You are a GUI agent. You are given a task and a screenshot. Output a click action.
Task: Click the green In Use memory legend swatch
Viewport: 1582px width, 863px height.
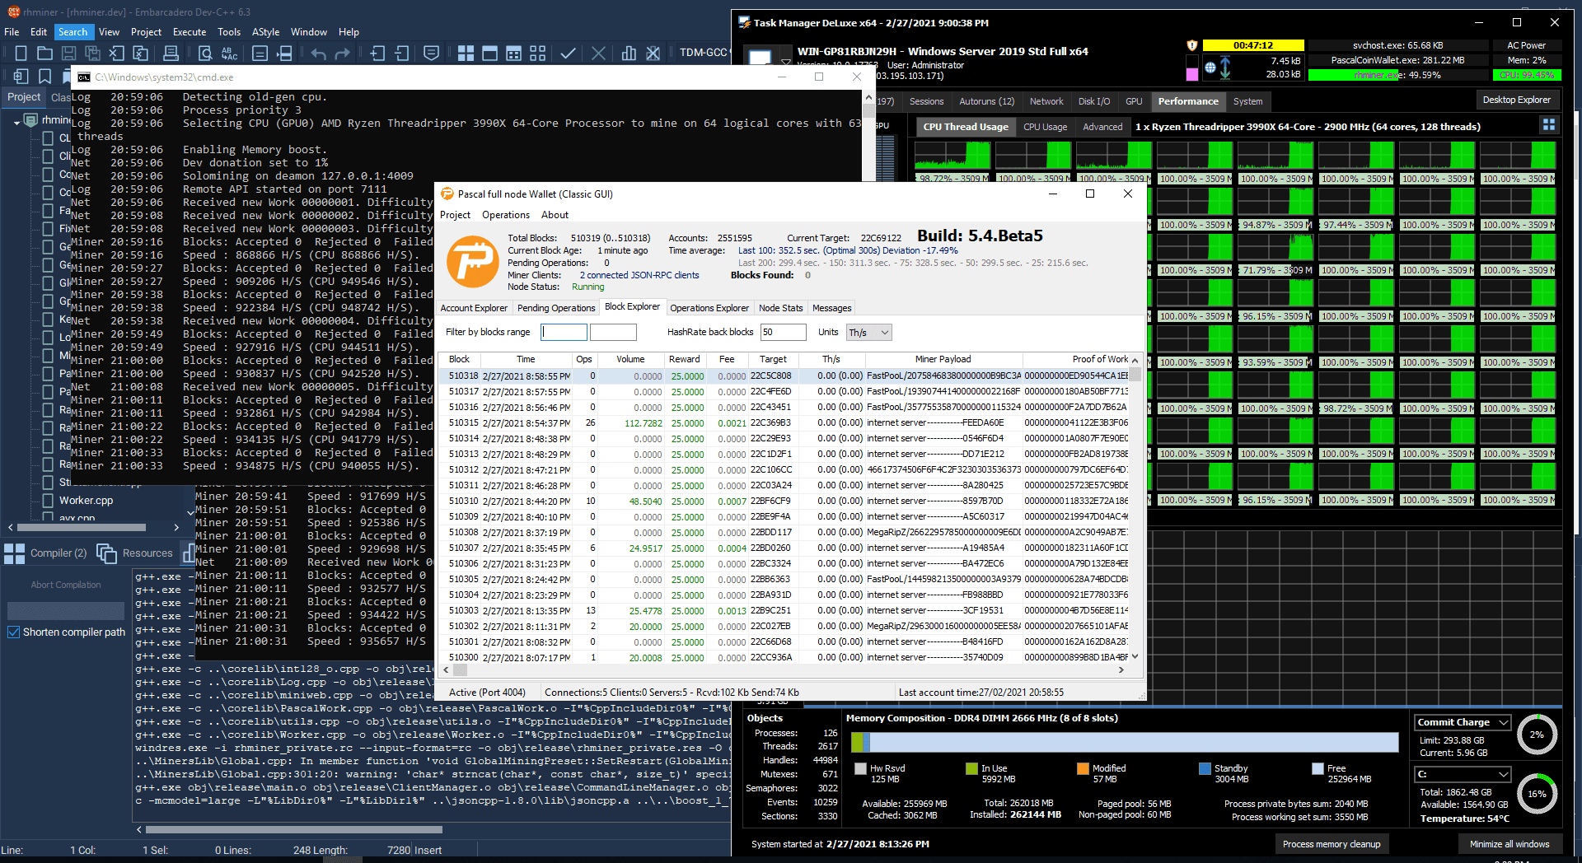pyautogui.click(x=971, y=768)
